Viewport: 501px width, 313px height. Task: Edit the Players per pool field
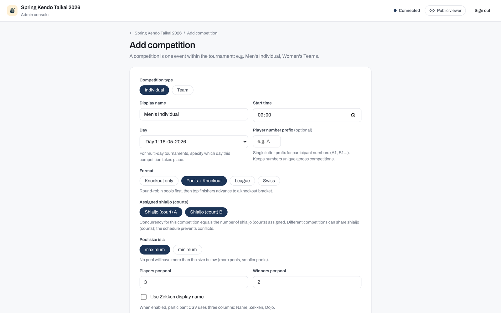click(194, 282)
